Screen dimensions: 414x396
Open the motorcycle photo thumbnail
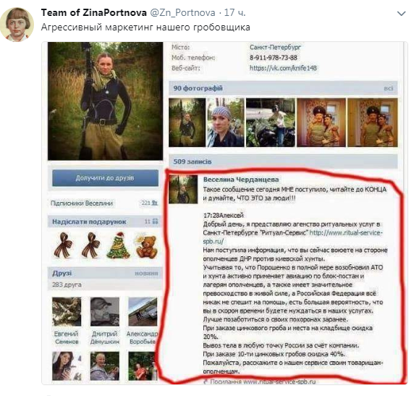(x=271, y=122)
